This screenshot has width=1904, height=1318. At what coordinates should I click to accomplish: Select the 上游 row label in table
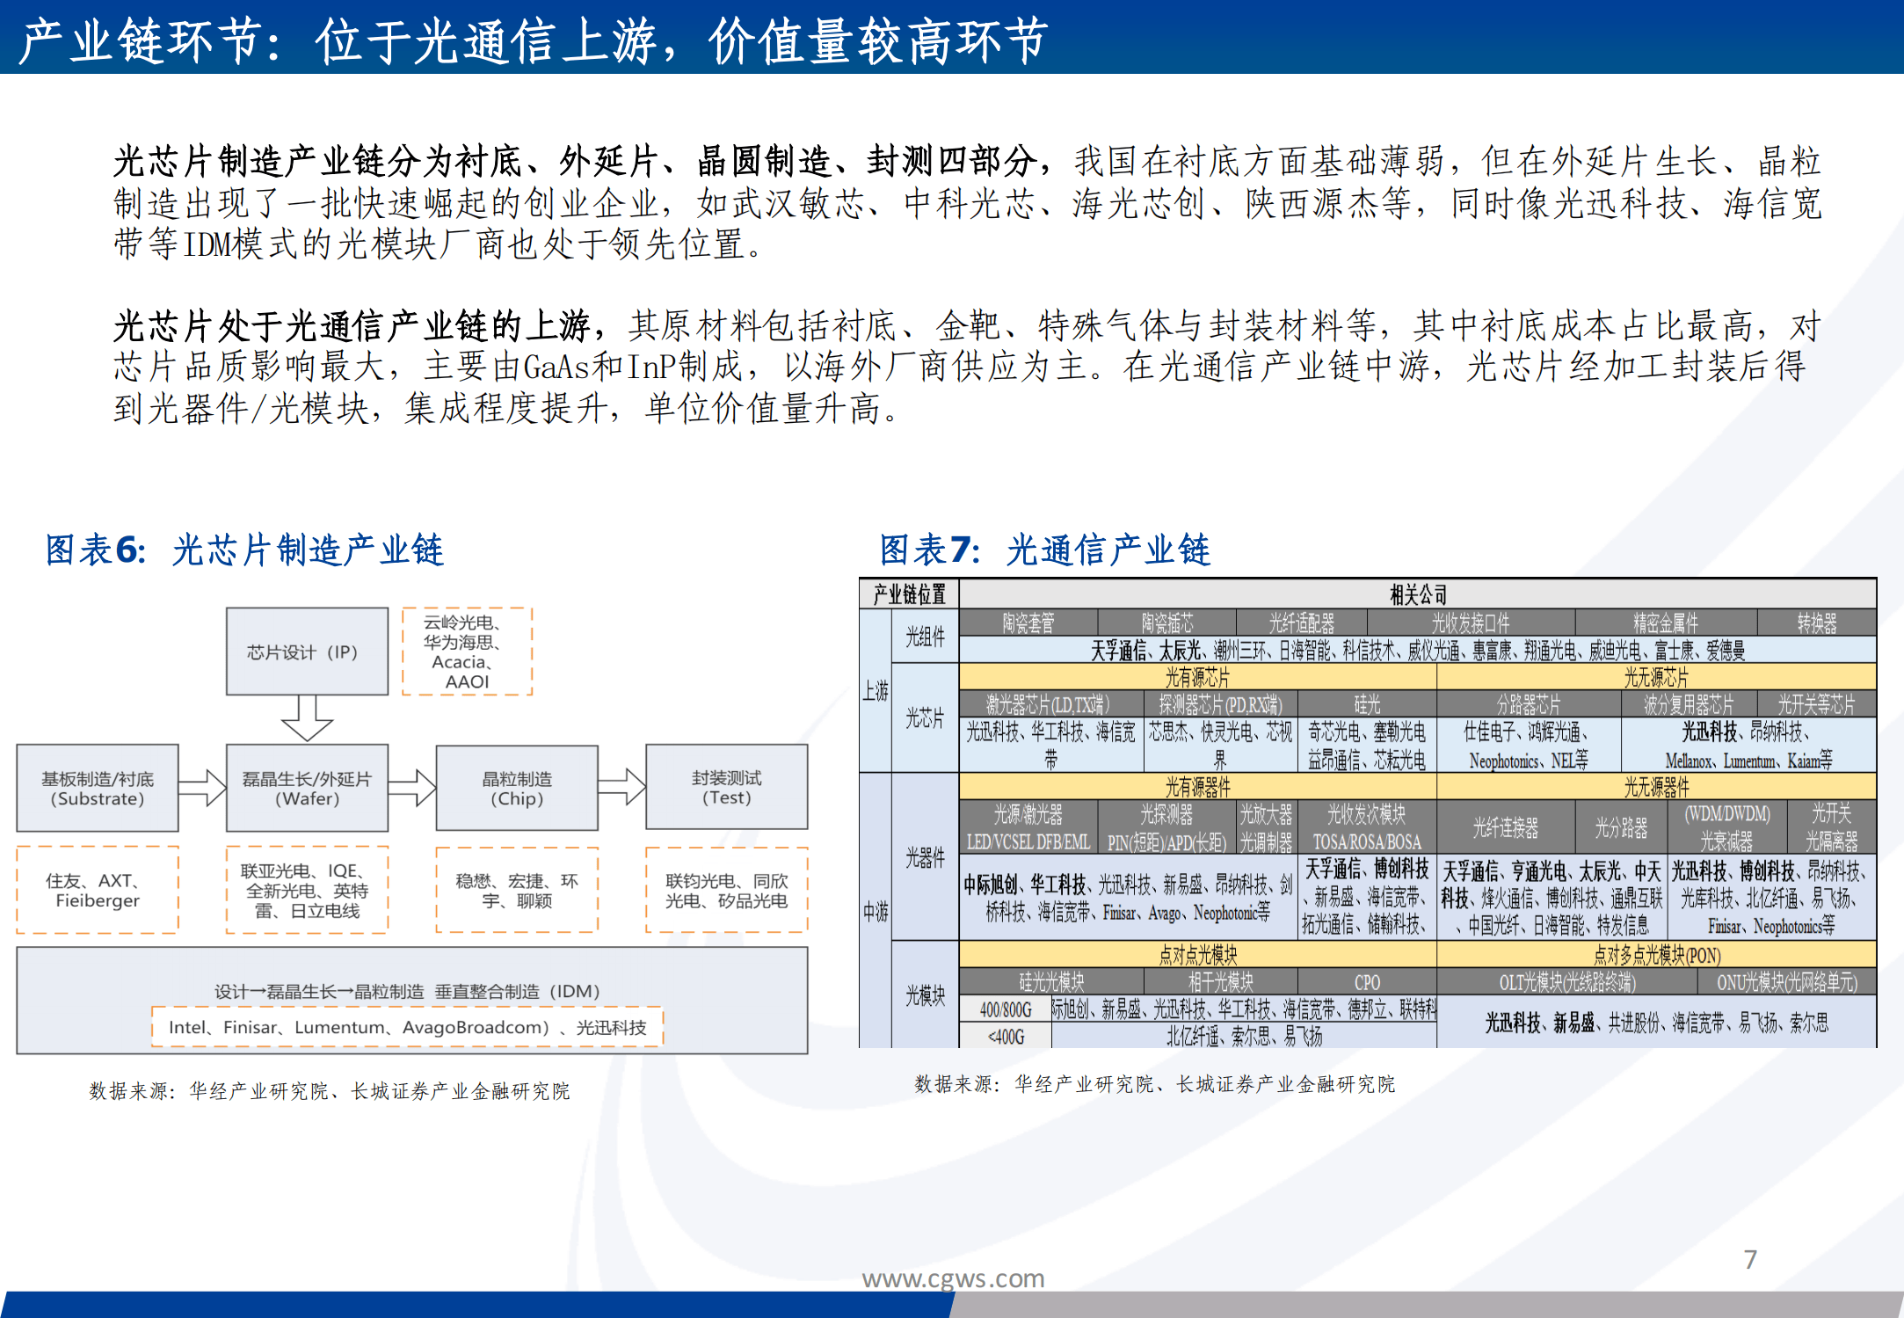tap(875, 692)
